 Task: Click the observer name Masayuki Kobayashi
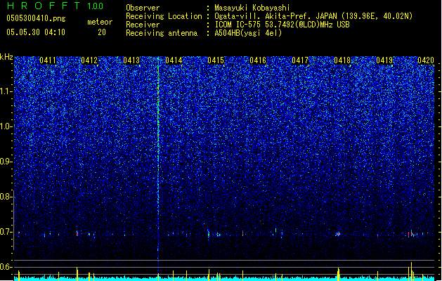pyautogui.click(x=252, y=8)
